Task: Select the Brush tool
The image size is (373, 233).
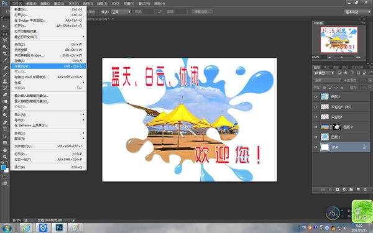Action: coord(5,74)
